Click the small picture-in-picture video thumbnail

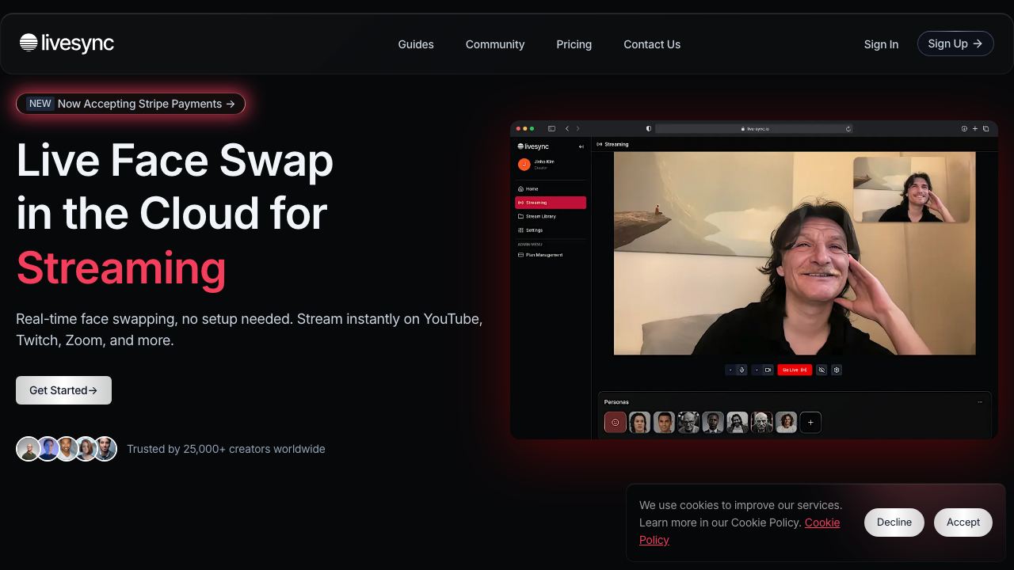[911, 190]
